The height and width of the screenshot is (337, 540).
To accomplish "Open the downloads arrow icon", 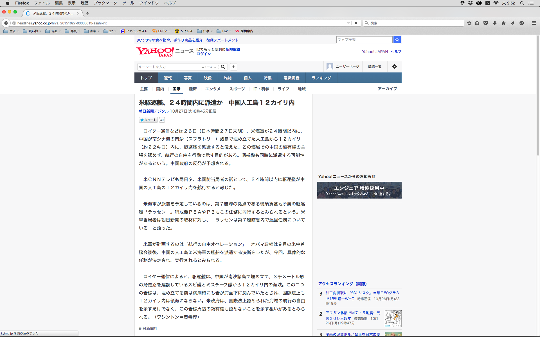I will click(495, 23).
